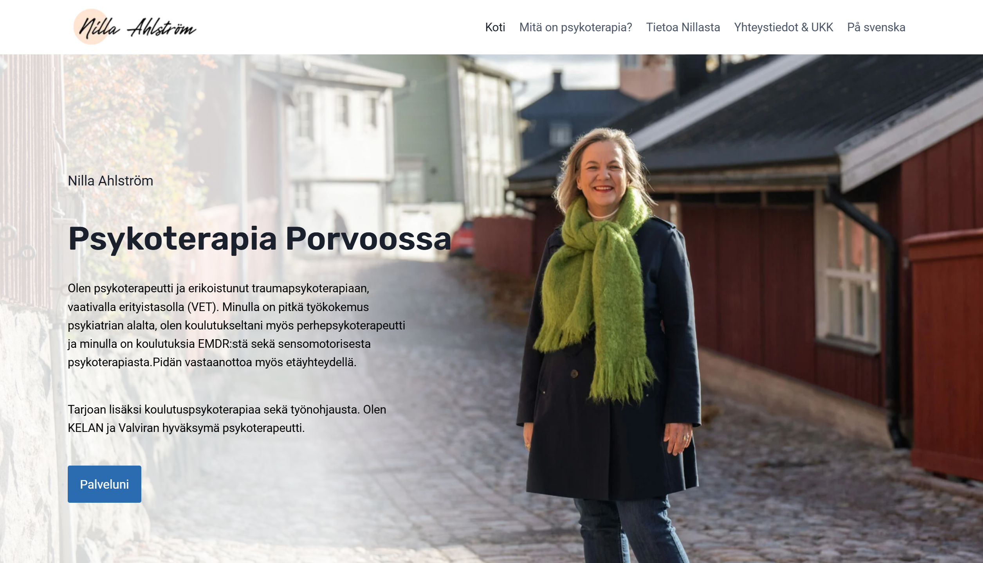The image size is (983, 563).
Task: Open the Koti menu item
Action: (495, 27)
